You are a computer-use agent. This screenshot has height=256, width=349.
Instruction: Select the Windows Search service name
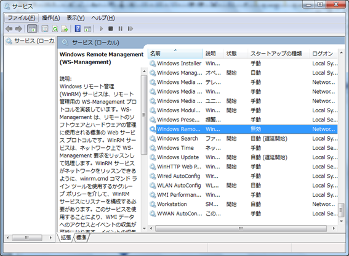point(177,139)
